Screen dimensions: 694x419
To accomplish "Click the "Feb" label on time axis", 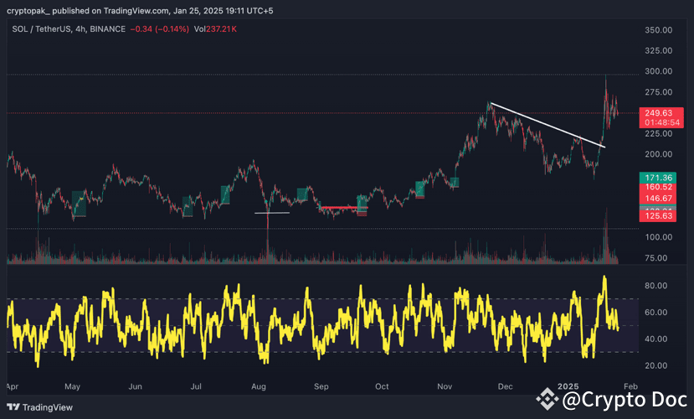I will pos(630,386).
